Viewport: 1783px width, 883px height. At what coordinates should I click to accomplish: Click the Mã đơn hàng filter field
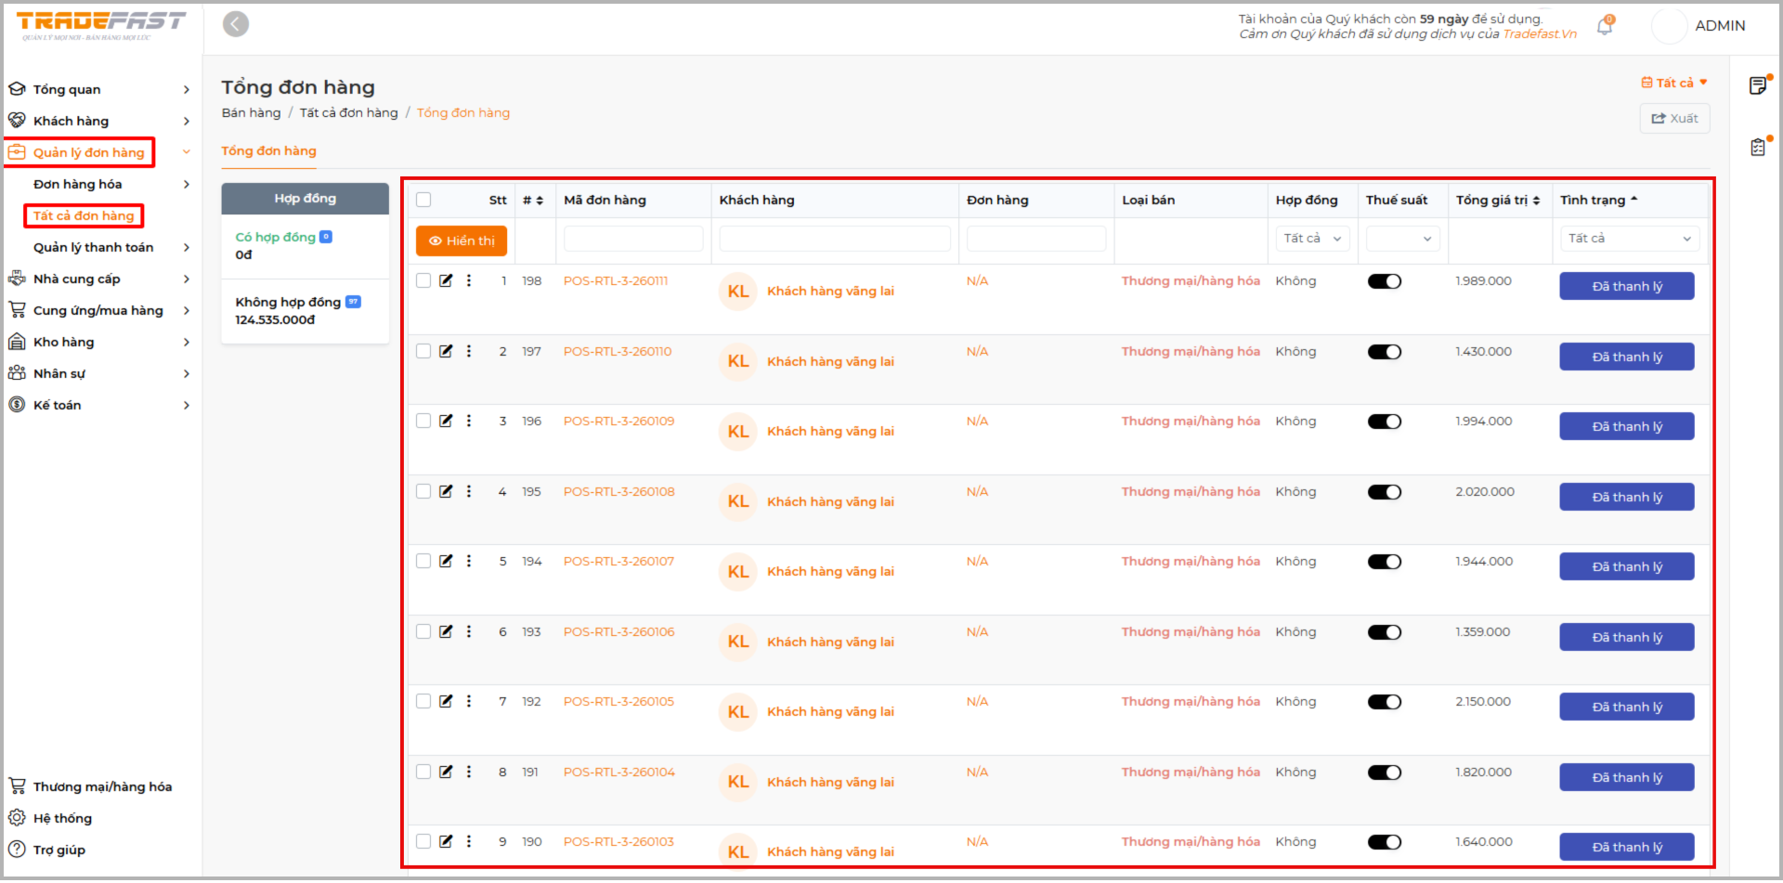tap(632, 239)
